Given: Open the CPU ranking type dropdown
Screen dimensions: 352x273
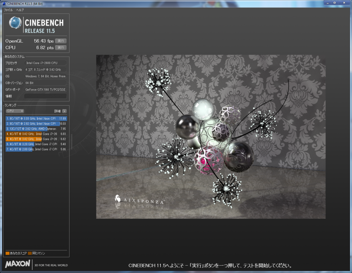Looking at the screenshot, I should [15, 111].
